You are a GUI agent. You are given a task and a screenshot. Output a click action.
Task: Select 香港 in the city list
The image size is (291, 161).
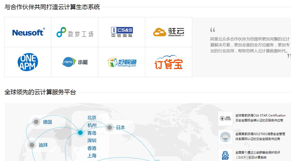click(92, 148)
